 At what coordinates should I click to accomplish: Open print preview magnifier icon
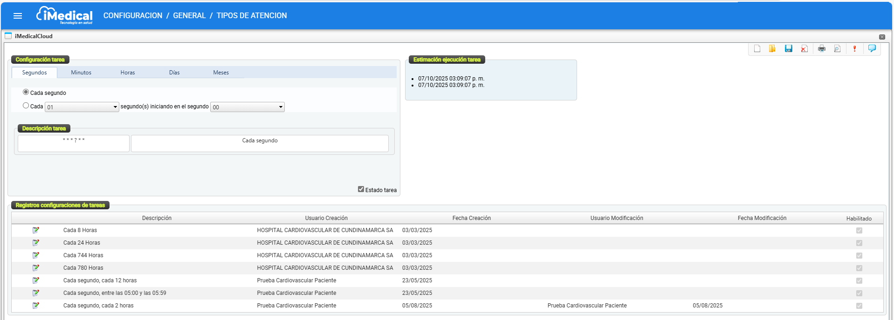pos(837,49)
